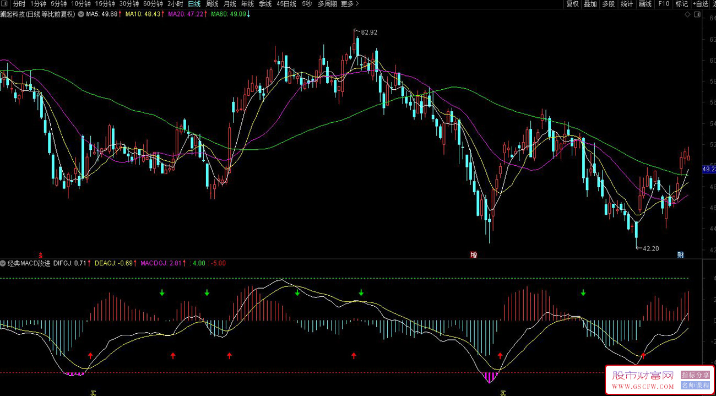Viewport: 716px width, 396px height.
Task: Click the MA5: 49.68 label
Action: pyautogui.click(x=102, y=14)
